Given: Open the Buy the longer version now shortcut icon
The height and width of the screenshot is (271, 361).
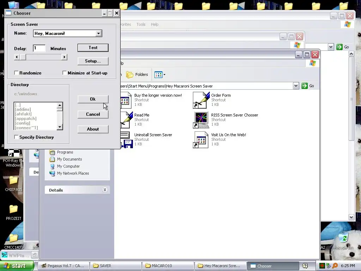Looking at the screenshot, I should tap(126, 100).
